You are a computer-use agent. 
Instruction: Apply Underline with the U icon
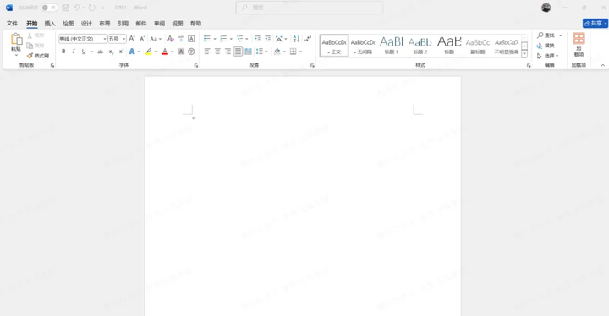click(x=84, y=52)
